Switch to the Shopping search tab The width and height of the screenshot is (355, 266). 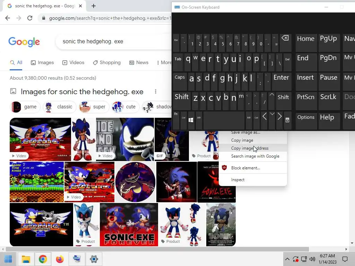point(107,63)
